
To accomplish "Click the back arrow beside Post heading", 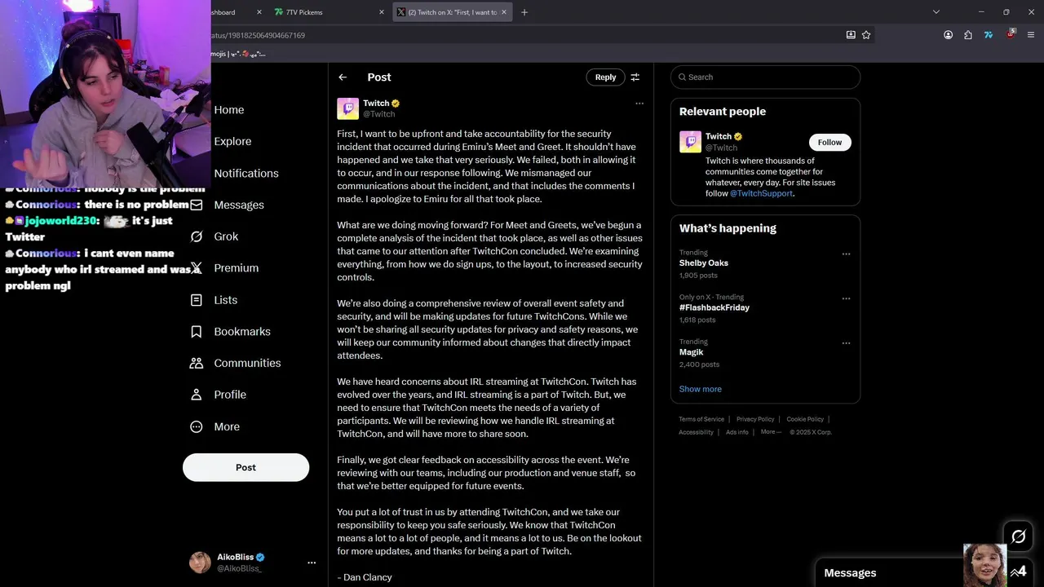I will (x=343, y=77).
